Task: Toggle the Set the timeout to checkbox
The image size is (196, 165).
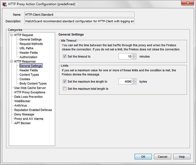Action: pyautogui.click(x=65, y=56)
